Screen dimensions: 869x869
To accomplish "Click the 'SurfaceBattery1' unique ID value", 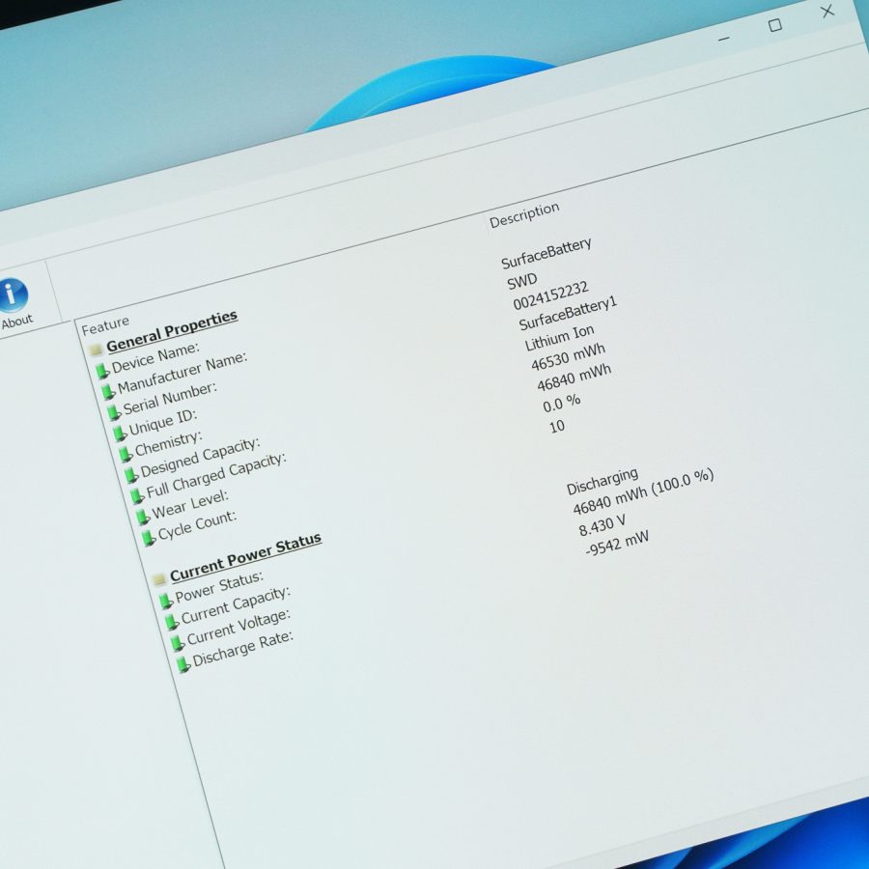I will click(x=568, y=313).
